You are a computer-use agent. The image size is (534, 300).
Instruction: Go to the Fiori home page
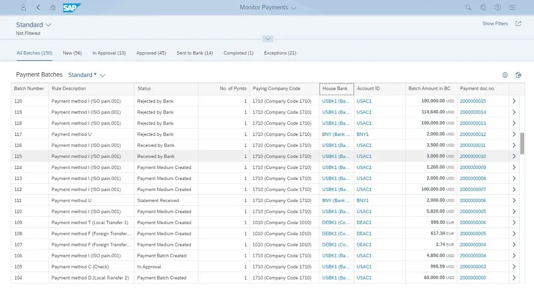point(53,8)
